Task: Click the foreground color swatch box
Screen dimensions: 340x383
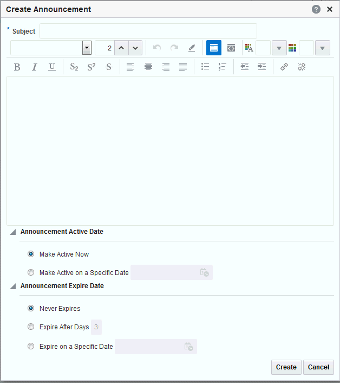Action: 263,48
